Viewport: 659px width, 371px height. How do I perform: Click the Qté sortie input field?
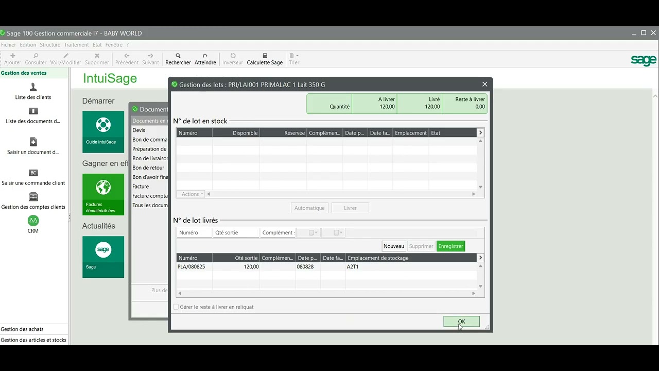[x=236, y=233]
